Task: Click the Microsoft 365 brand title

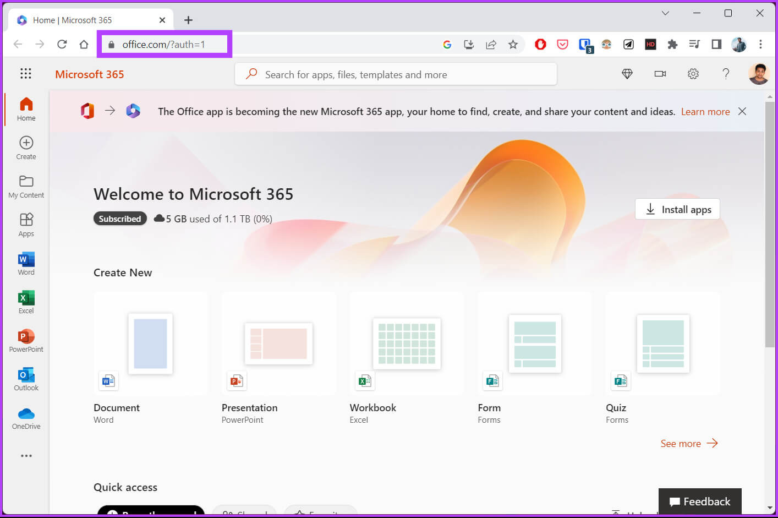Action: coord(90,74)
